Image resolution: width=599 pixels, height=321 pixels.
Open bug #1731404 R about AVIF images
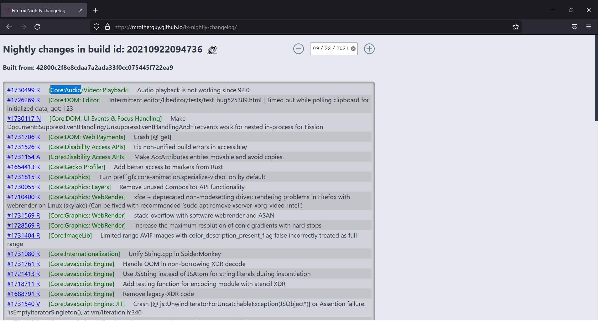click(x=23, y=235)
